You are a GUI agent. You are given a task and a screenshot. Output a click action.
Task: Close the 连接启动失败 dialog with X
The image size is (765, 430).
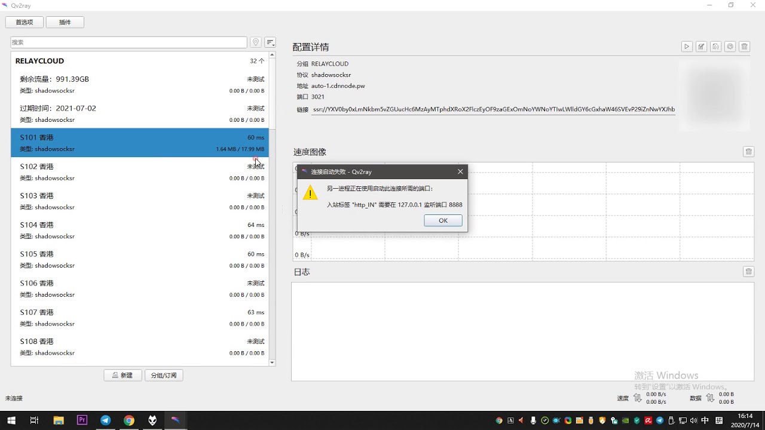pyautogui.click(x=460, y=171)
